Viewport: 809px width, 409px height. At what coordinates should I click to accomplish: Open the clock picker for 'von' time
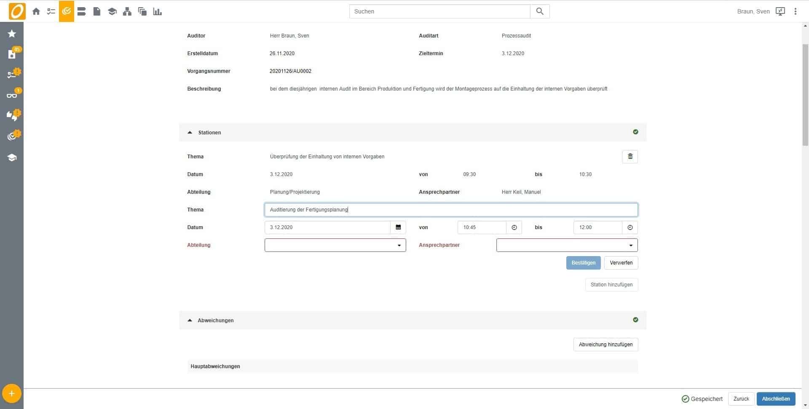[514, 227]
